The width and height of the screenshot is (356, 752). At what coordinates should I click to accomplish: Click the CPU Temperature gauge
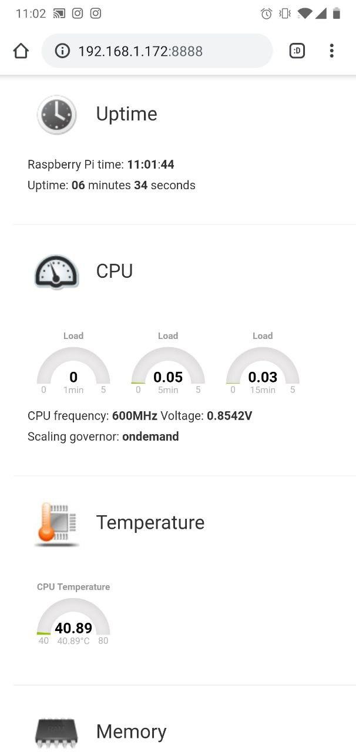pos(73,621)
